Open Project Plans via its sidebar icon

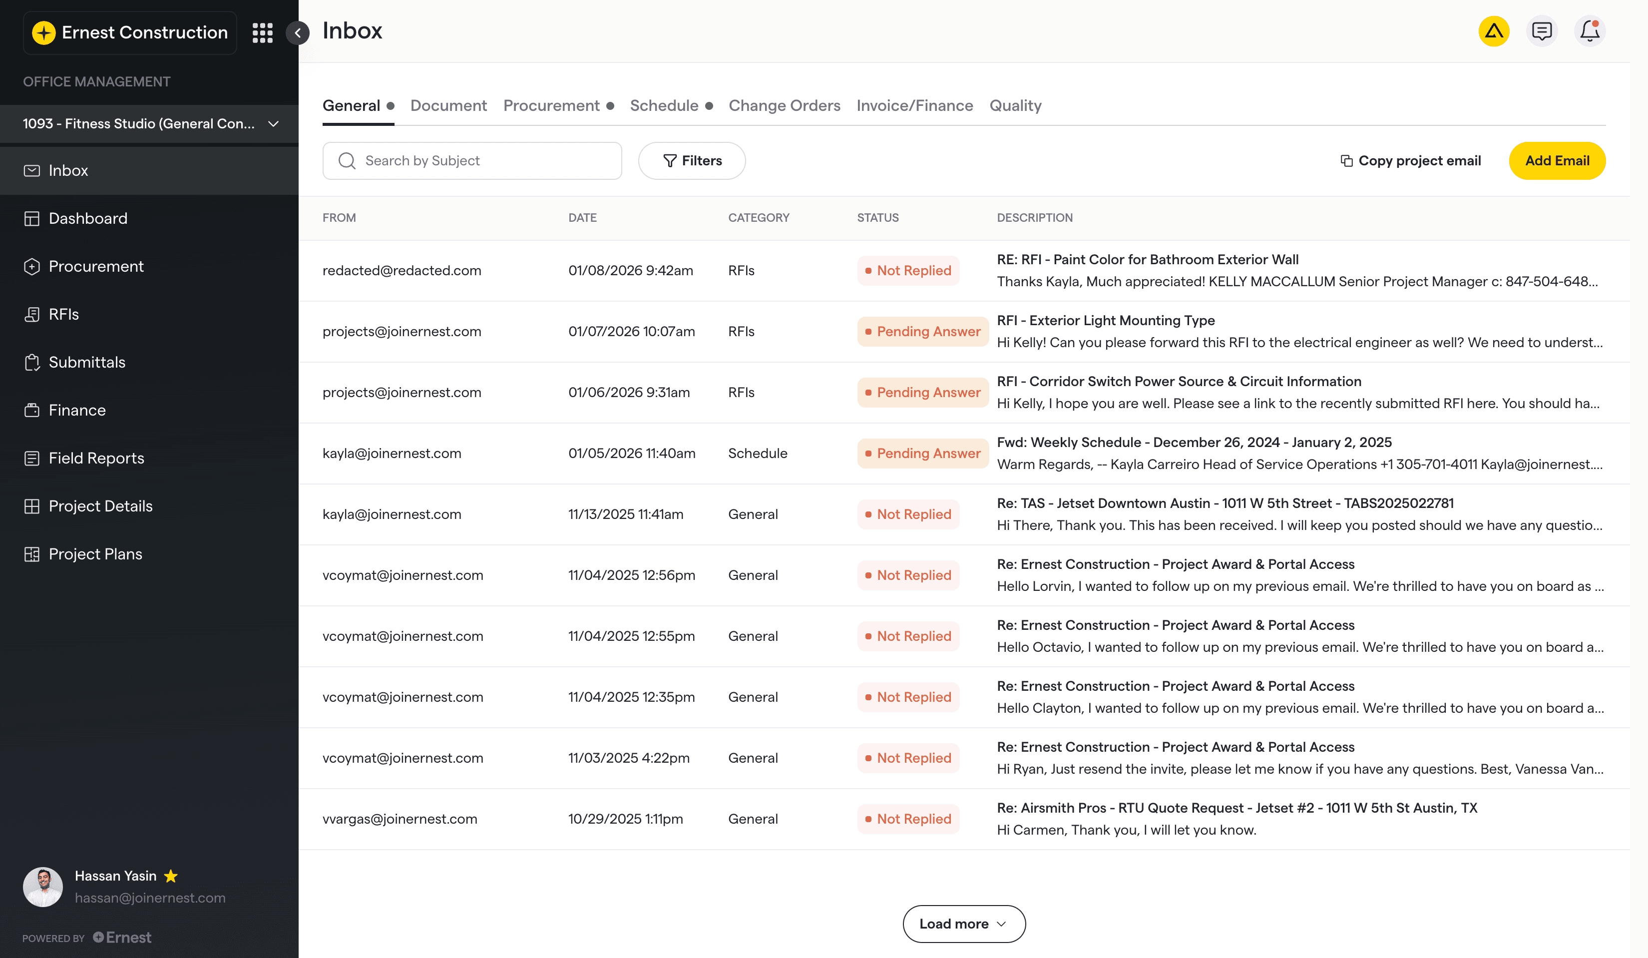tap(31, 554)
